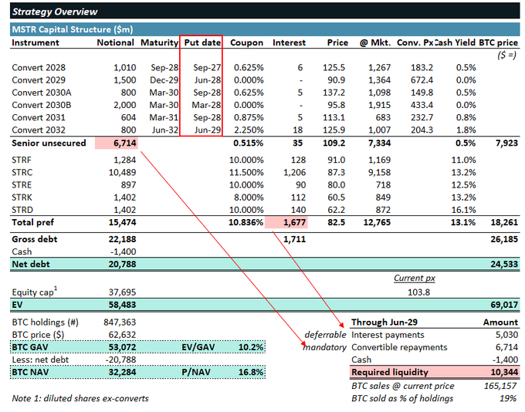
Task: Select the 69,017 EV BTC price cell
Action: (x=504, y=305)
